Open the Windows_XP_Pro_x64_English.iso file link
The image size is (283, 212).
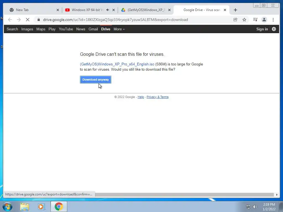117,64
